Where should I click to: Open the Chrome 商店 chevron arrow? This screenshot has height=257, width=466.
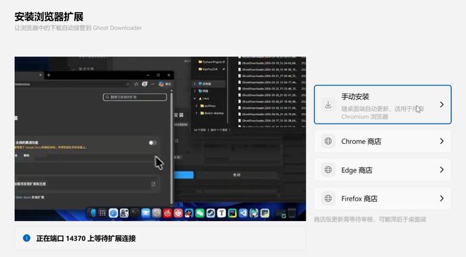441,141
